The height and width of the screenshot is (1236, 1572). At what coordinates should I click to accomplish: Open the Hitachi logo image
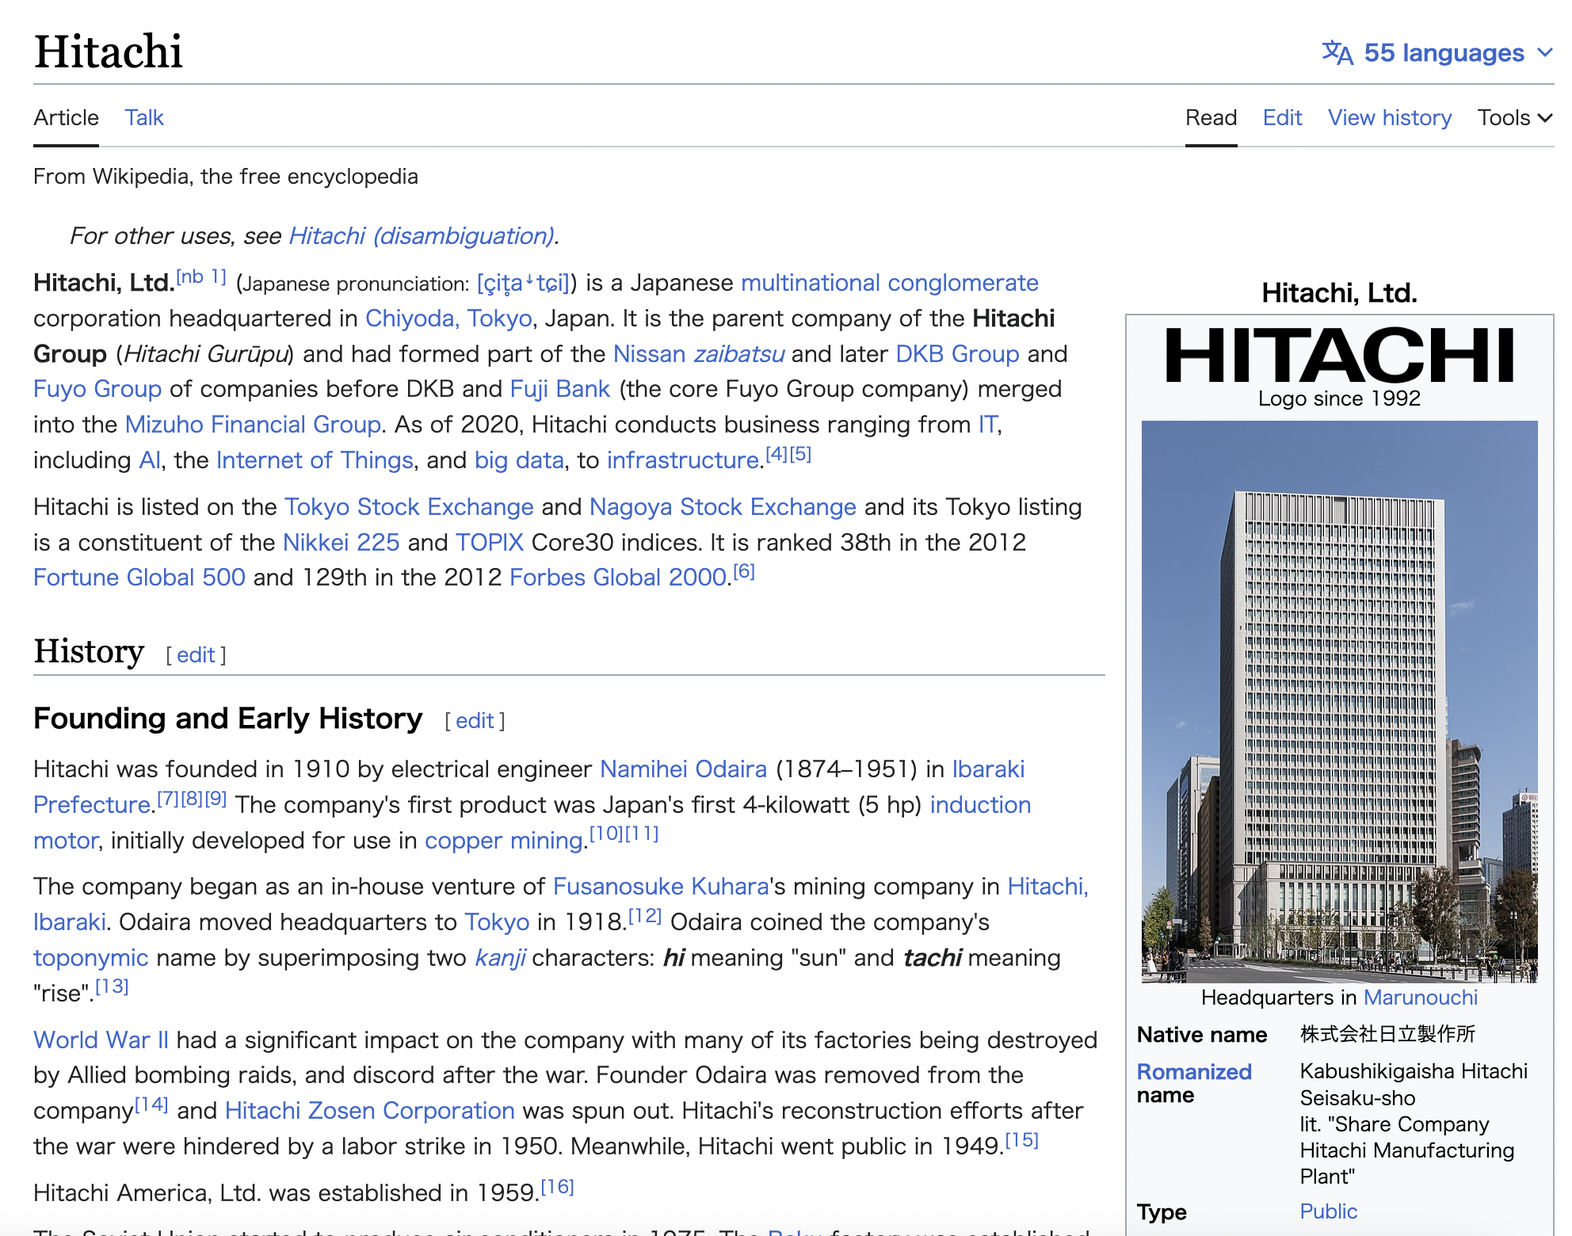(1339, 355)
